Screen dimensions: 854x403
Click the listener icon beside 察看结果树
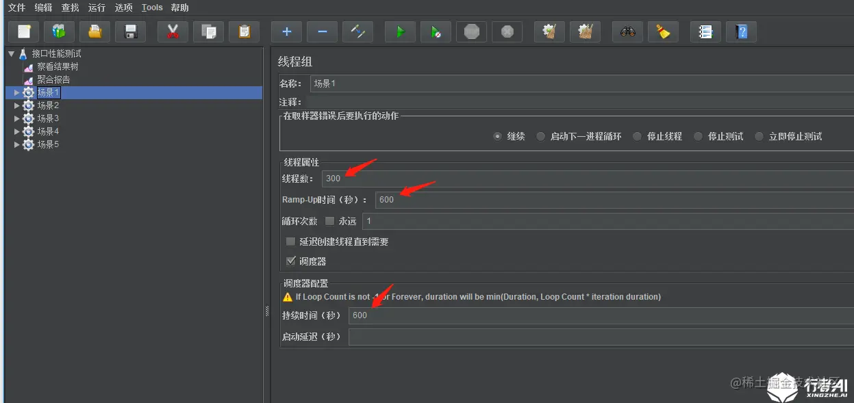pos(29,67)
